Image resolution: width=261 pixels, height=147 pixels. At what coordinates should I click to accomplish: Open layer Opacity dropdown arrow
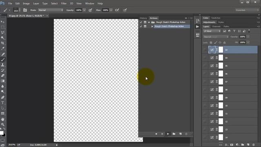[x=248, y=37]
